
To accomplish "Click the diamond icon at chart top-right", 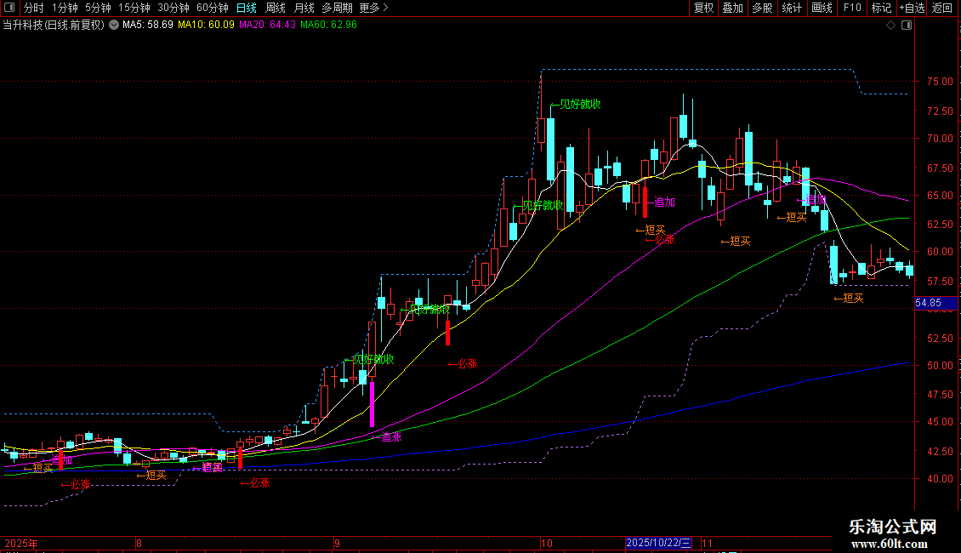I will (x=891, y=26).
